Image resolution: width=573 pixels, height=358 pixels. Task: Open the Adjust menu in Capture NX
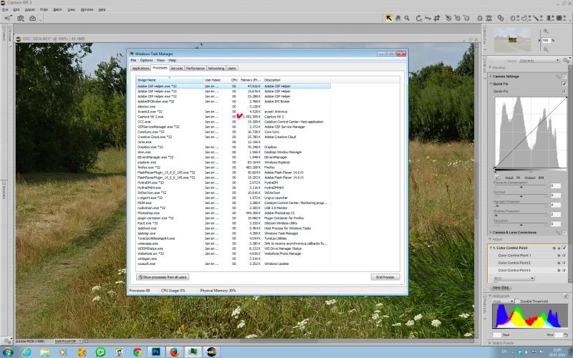[x=29, y=9]
